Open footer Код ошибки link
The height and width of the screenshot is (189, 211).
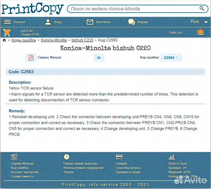[x=20, y=168]
